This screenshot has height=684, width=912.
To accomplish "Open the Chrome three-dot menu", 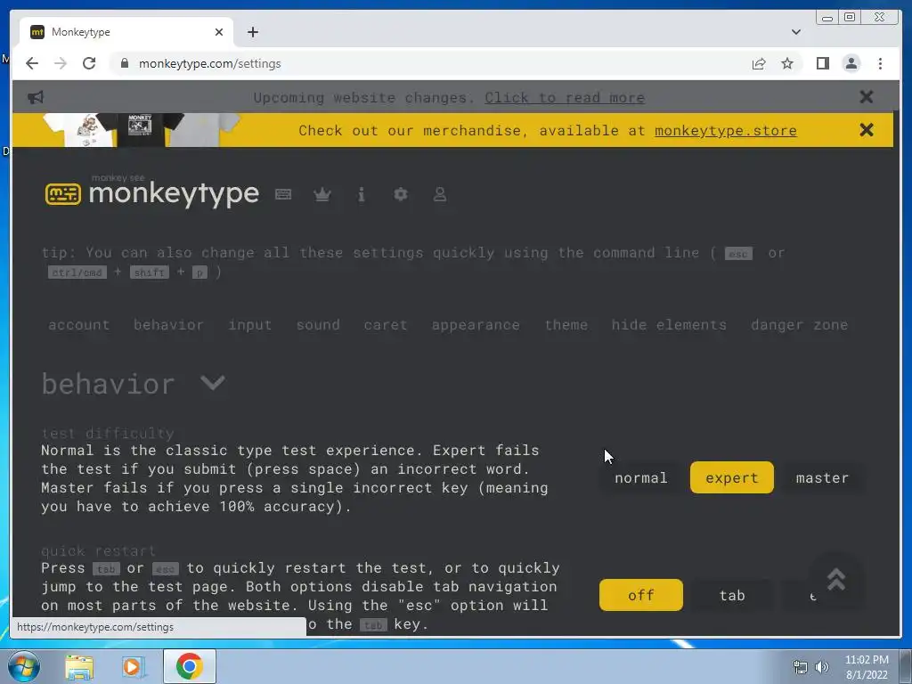I will coord(880,63).
